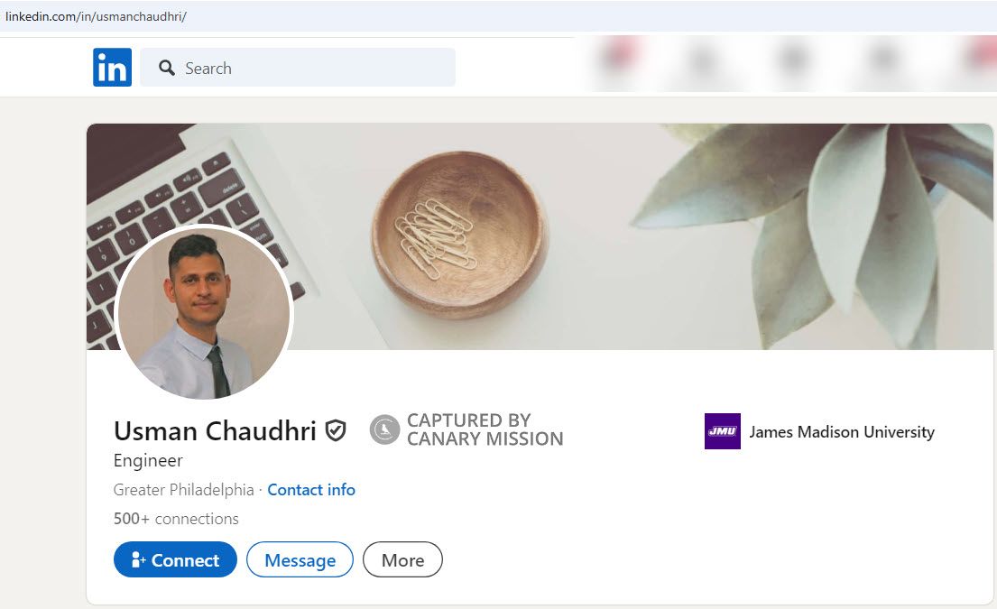Click the James Madison University JMU logo

click(721, 432)
